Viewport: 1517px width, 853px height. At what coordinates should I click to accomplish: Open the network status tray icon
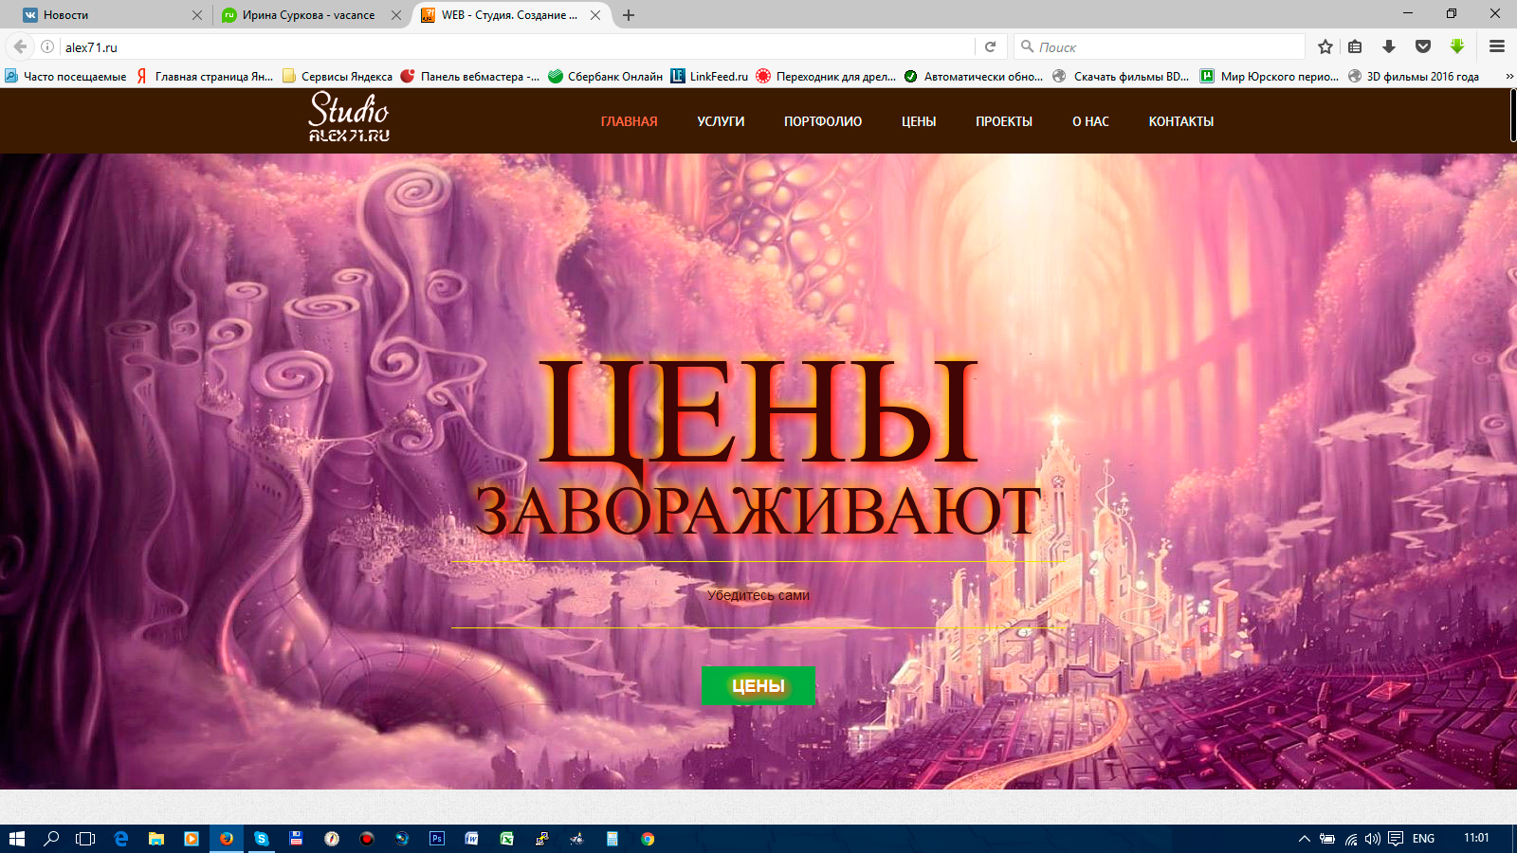point(1351,839)
